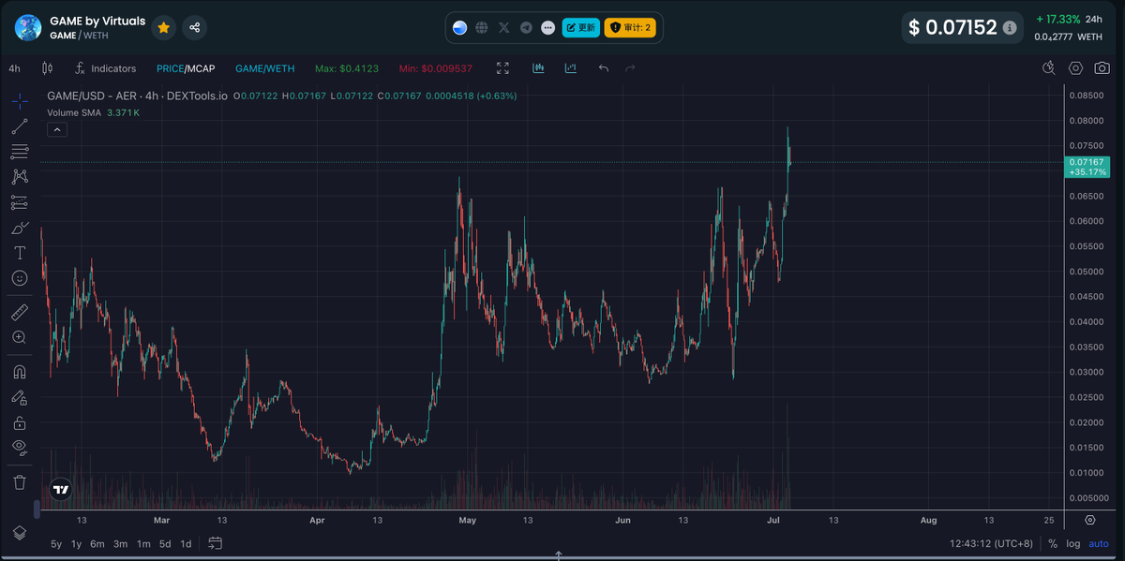This screenshot has width=1125, height=561.
Task: Select the crosshair cursor tool
Action: (x=20, y=101)
